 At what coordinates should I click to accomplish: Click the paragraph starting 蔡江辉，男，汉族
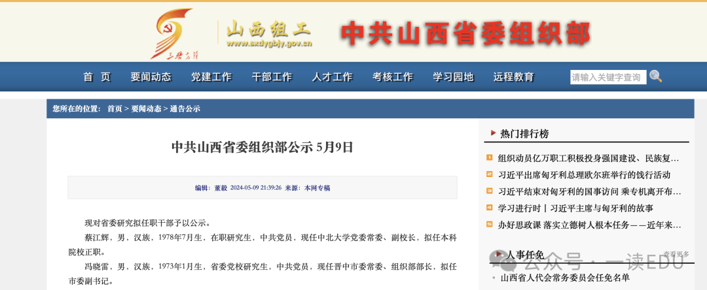coord(263,244)
